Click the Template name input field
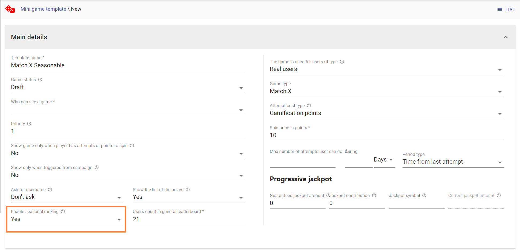520x252 pixels. [128, 65]
